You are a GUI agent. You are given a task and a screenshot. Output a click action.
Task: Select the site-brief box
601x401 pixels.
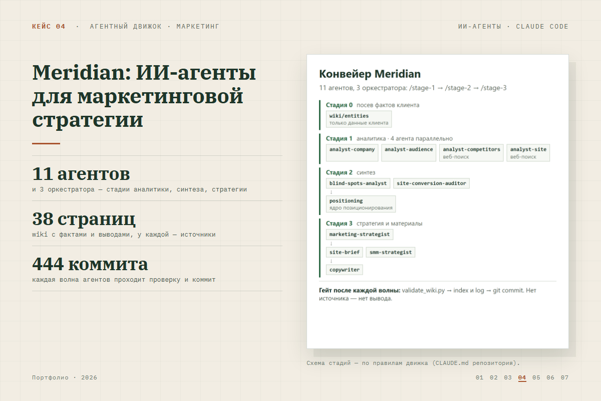pyautogui.click(x=344, y=252)
